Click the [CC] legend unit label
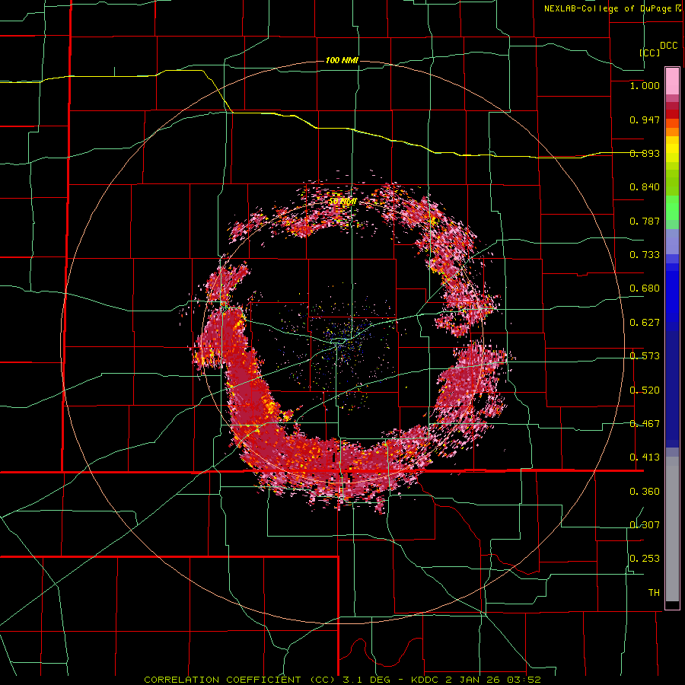The image size is (685, 685). tap(650, 53)
